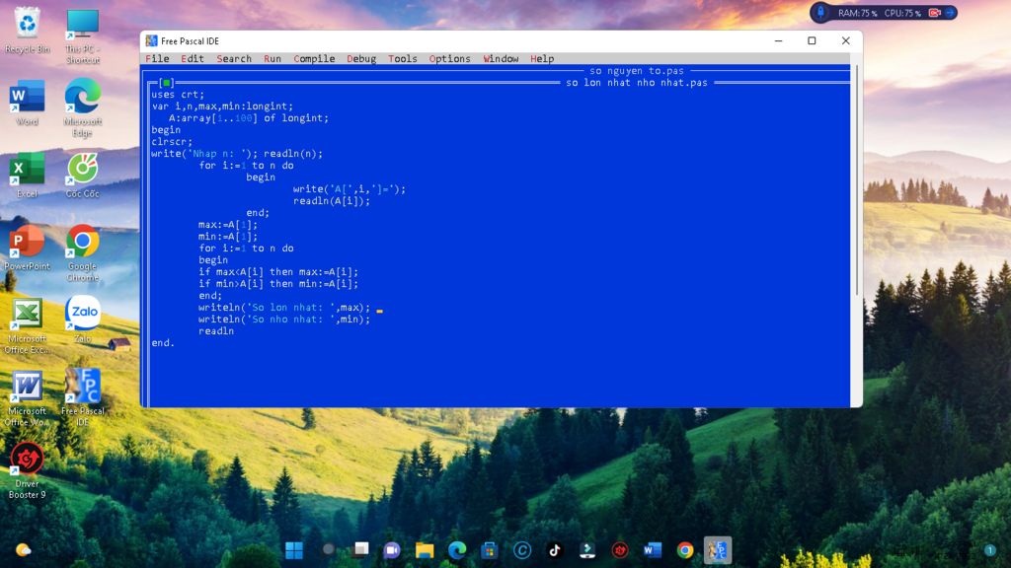Select the 'so lon nhat nho nhat.pas' title
This screenshot has width=1011, height=568.
637,83
